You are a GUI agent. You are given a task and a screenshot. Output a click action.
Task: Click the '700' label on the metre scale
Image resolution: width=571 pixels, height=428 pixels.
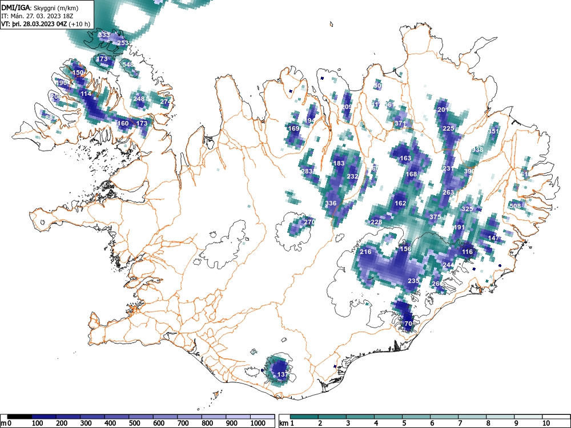183,423
